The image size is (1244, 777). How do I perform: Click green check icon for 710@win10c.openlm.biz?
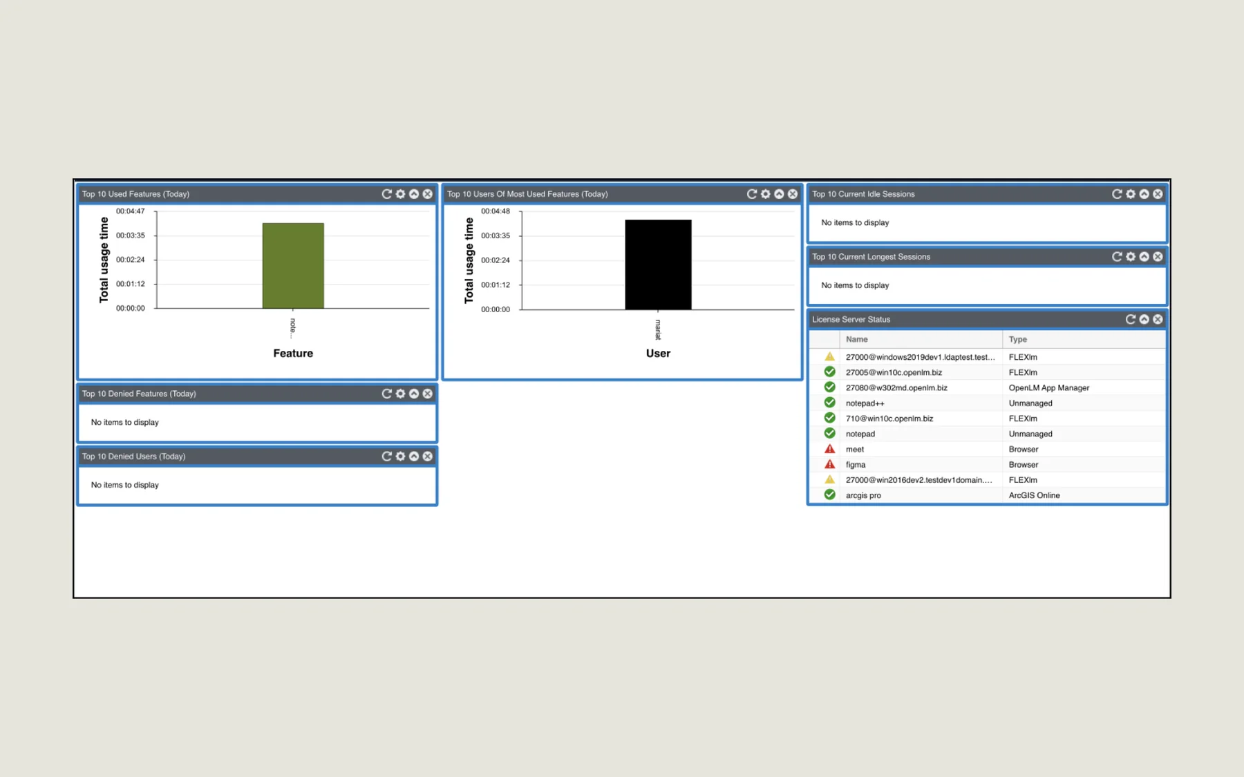click(829, 418)
